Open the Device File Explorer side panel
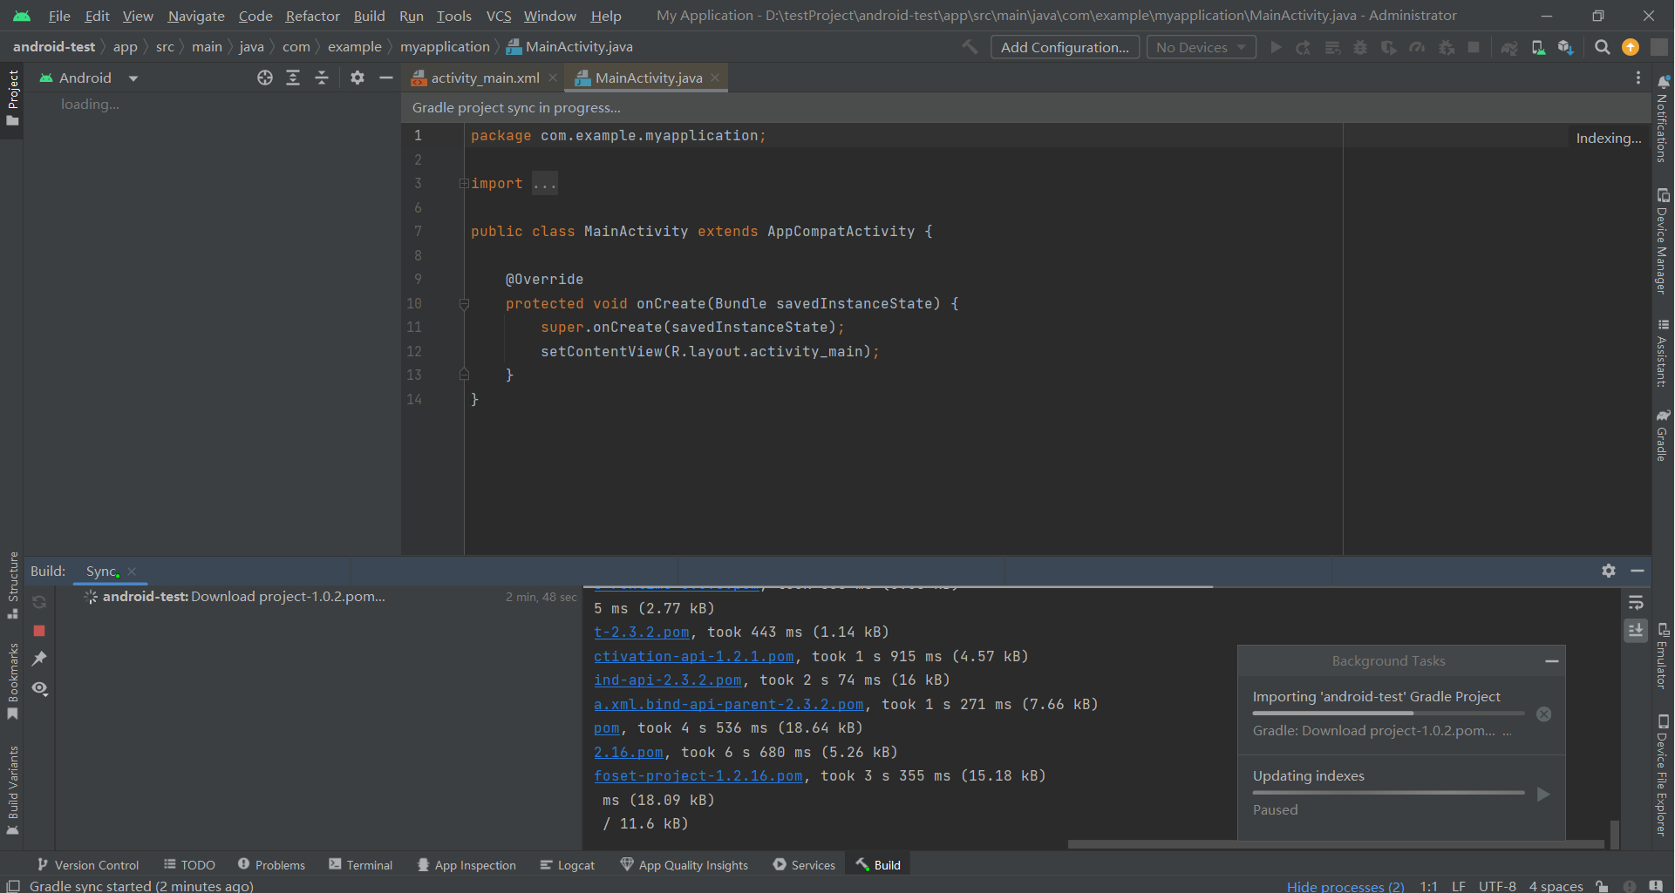 (x=1663, y=776)
